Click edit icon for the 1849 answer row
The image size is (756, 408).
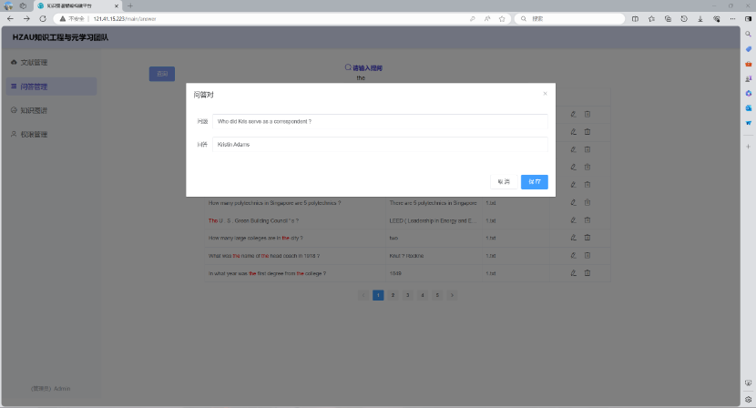point(573,273)
